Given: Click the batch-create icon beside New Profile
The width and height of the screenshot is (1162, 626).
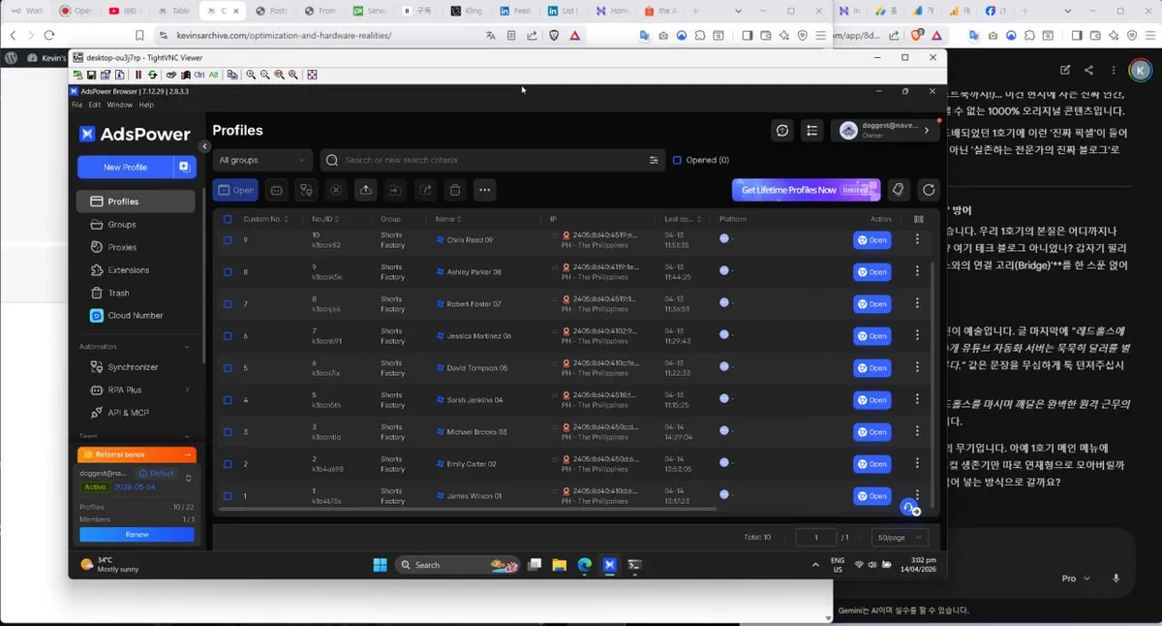Looking at the screenshot, I should [184, 167].
